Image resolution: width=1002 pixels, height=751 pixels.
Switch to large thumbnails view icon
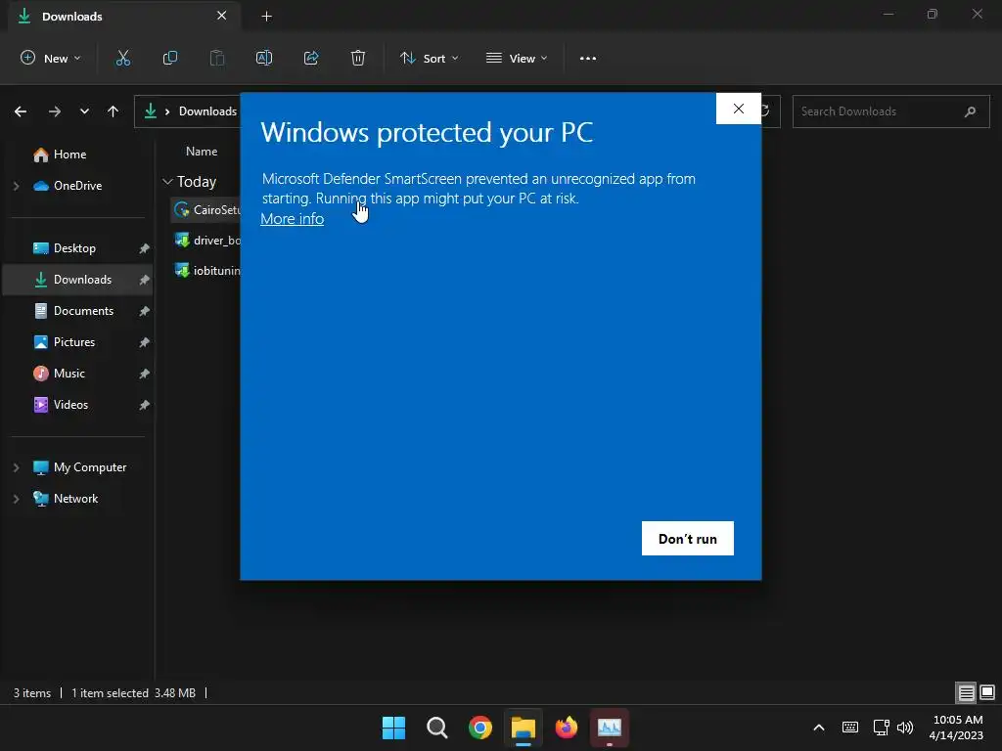[x=987, y=692]
